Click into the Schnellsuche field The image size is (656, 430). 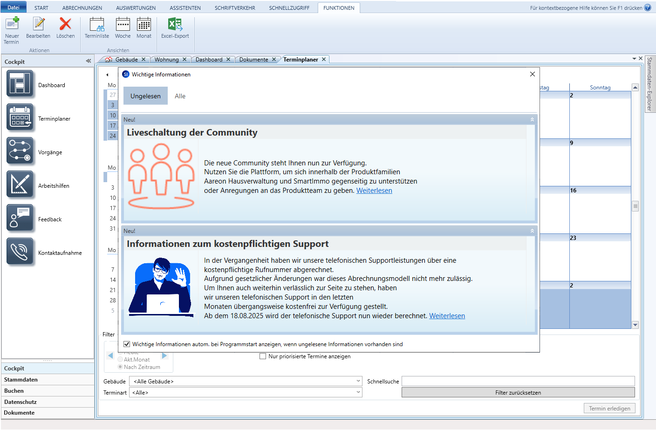point(518,381)
